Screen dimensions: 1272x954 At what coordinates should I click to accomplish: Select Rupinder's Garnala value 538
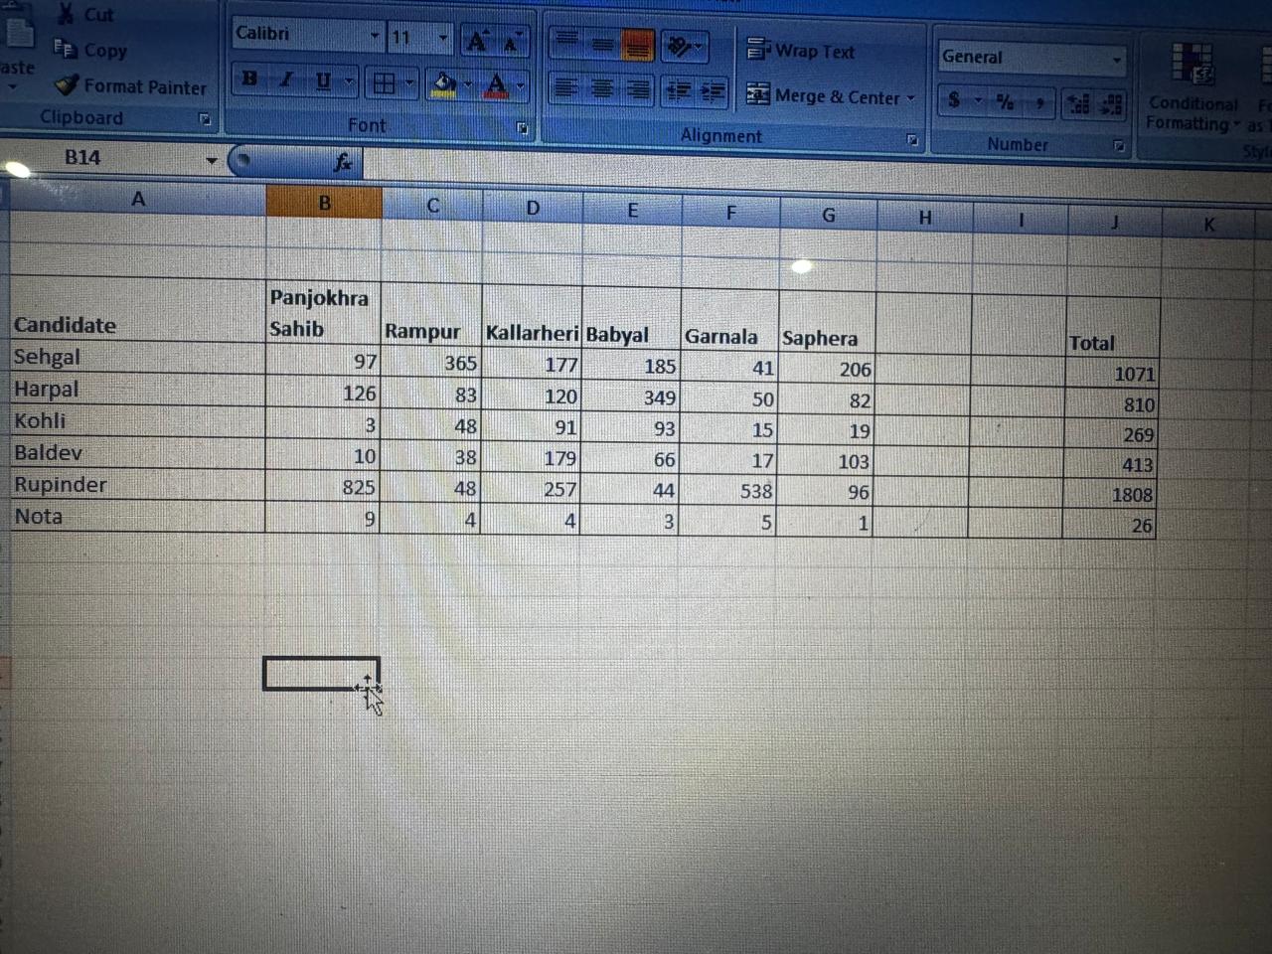[728, 490]
